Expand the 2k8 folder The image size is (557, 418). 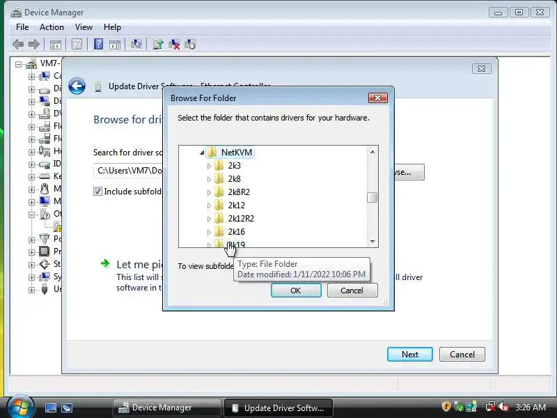click(x=209, y=179)
